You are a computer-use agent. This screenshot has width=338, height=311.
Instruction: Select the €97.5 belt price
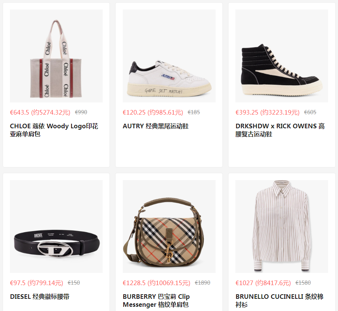click(x=36, y=283)
